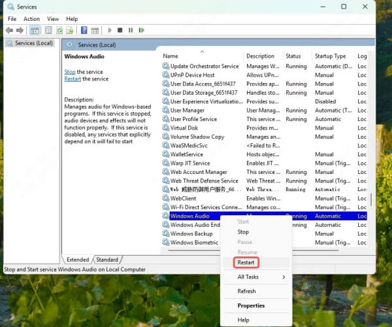Click the gear icon beside User Manager
This screenshot has height=327, width=392.
click(x=165, y=110)
